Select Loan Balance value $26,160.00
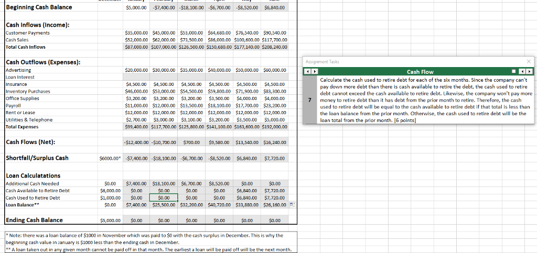Viewport: 537px width, 253px height. tap(275, 205)
